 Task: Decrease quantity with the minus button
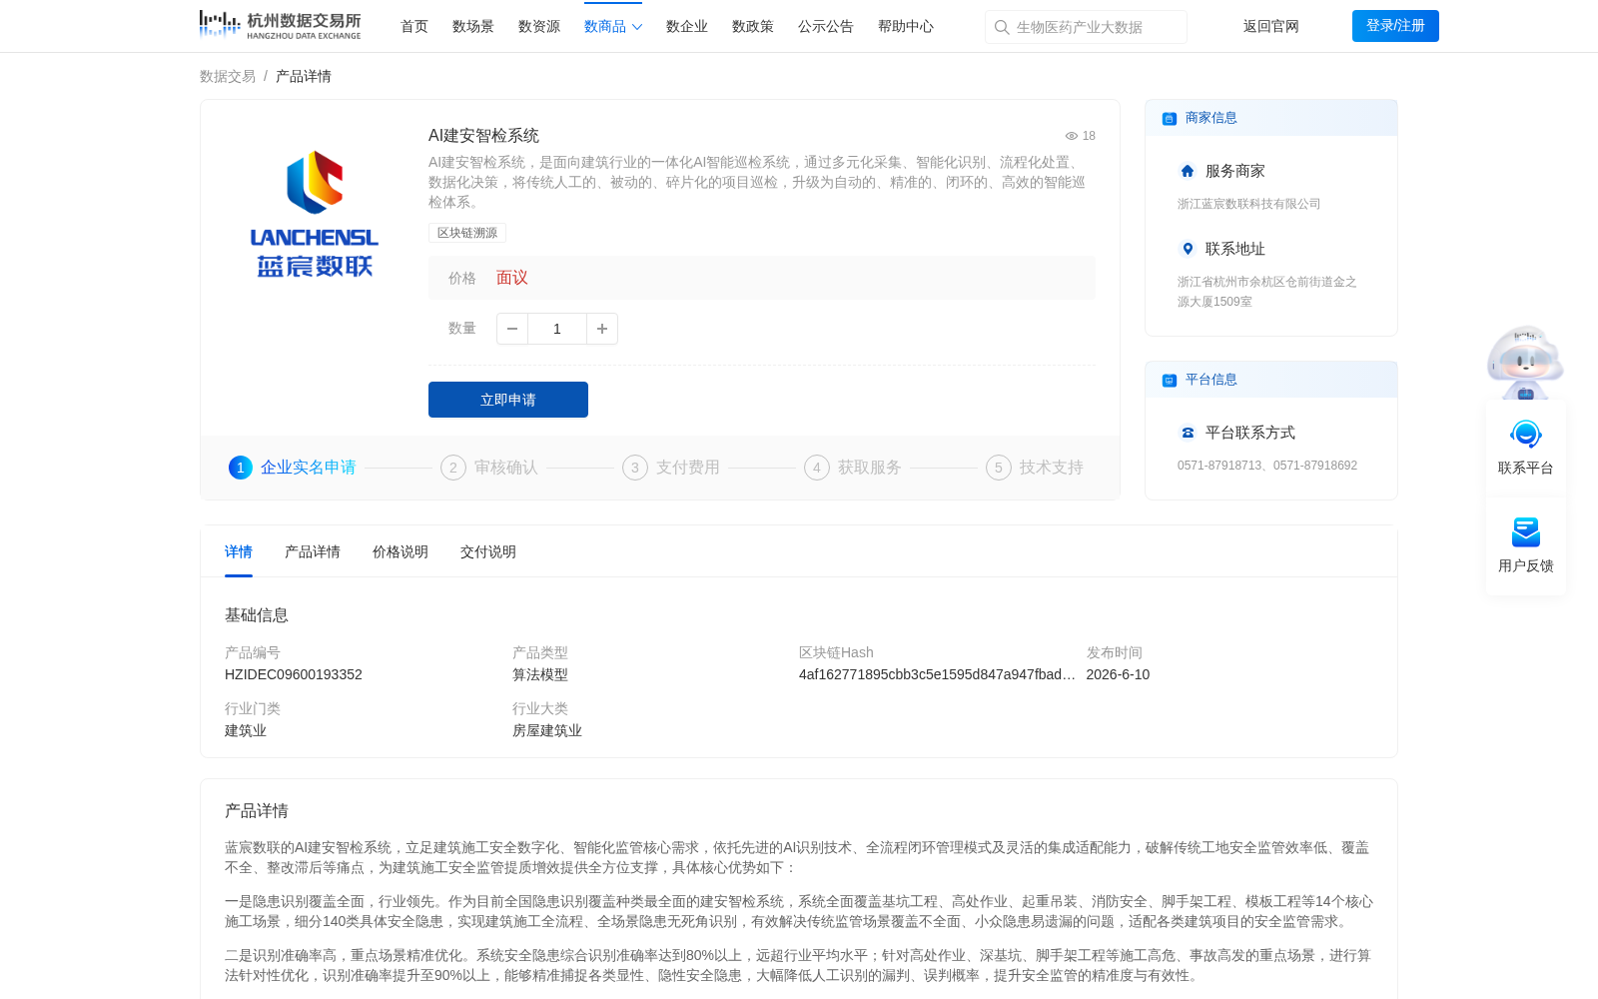(512, 329)
